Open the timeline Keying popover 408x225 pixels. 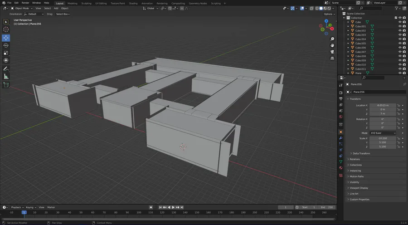click(x=31, y=207)
